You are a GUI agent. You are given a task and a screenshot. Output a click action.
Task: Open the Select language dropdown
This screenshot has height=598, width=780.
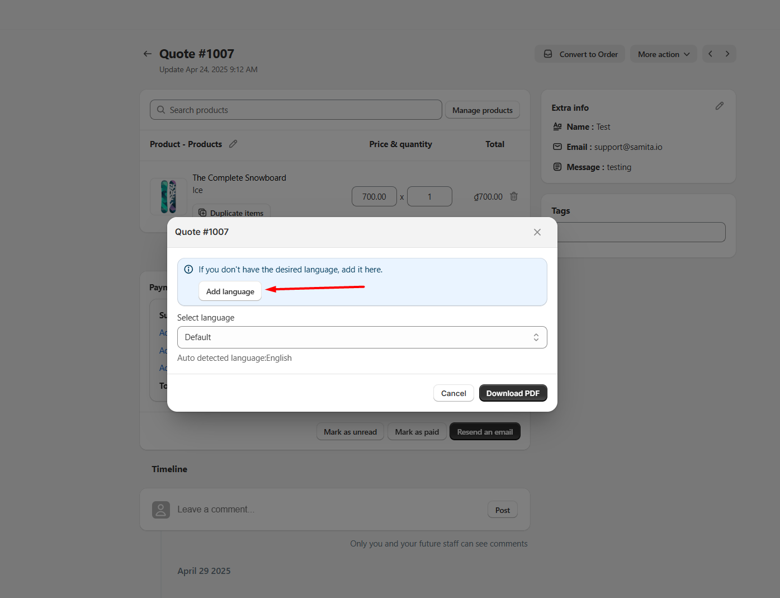[x=362, y=337]
